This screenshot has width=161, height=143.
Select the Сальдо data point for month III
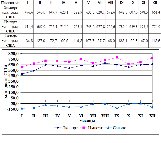point(46,105)
